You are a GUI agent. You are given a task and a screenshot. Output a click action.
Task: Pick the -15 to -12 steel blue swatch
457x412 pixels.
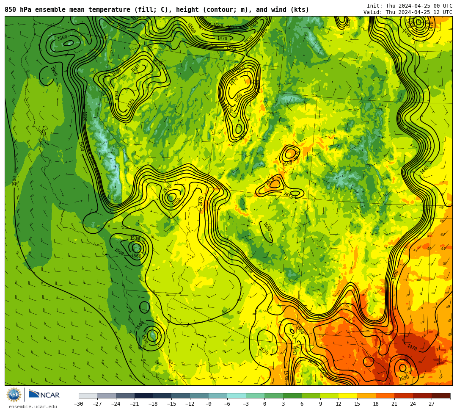click(181, 395)
